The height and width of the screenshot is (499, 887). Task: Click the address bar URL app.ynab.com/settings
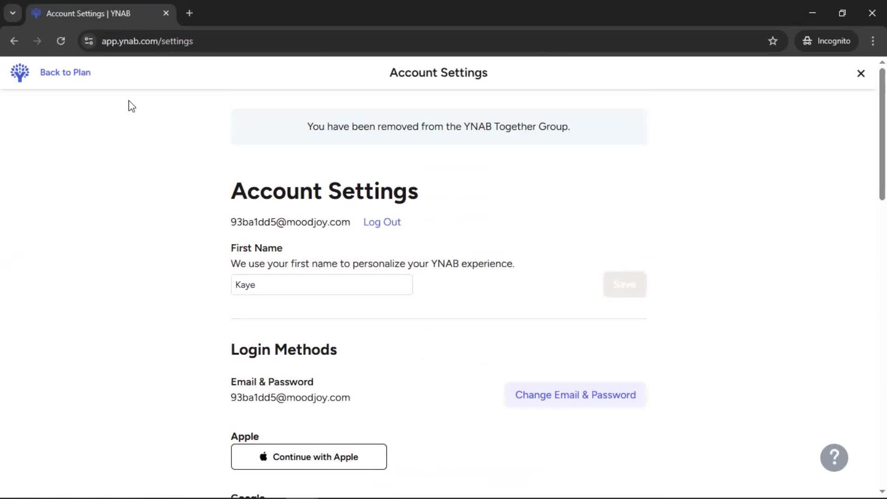point(147,41)
